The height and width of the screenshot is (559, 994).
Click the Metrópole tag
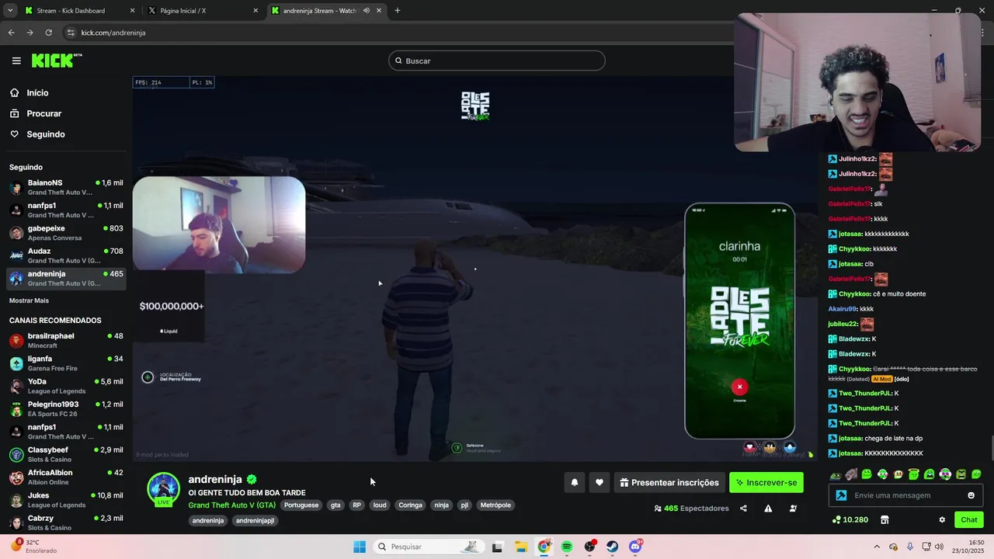[x=495, y=505]
